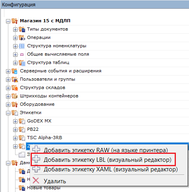The height and width of the screenshot is (192, 189).
Task: Click the Типы документов folder icon
Action: 22,29
